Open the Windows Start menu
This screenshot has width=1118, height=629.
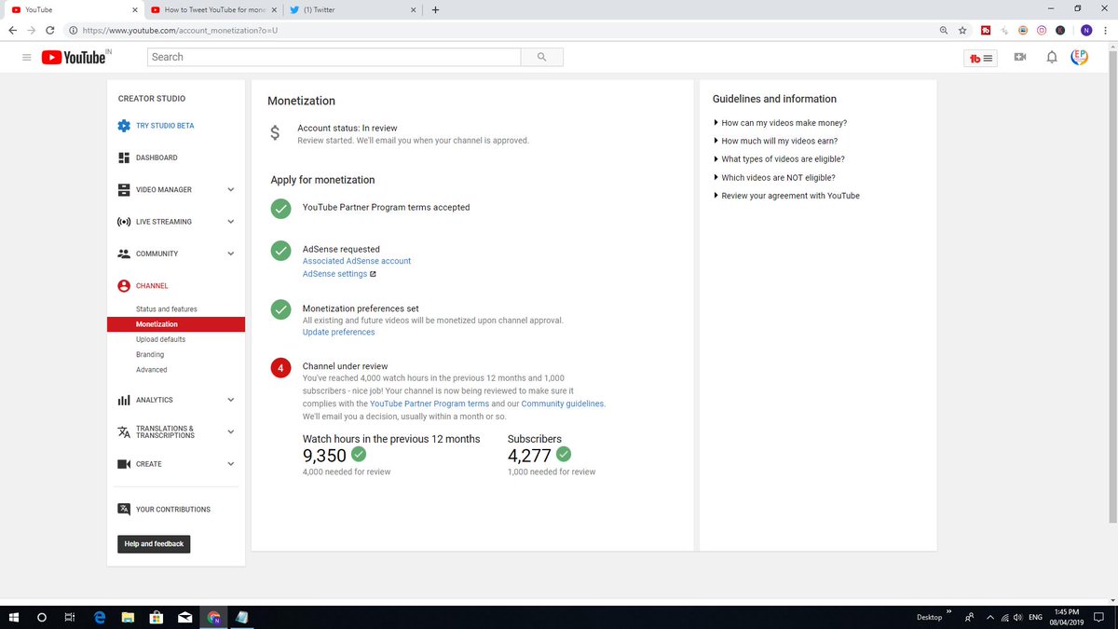[x=14, y=617]
